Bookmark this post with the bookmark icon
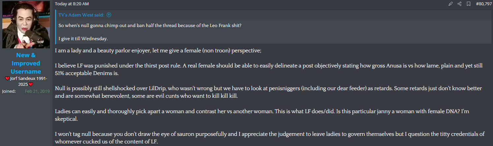 [468, 4]
